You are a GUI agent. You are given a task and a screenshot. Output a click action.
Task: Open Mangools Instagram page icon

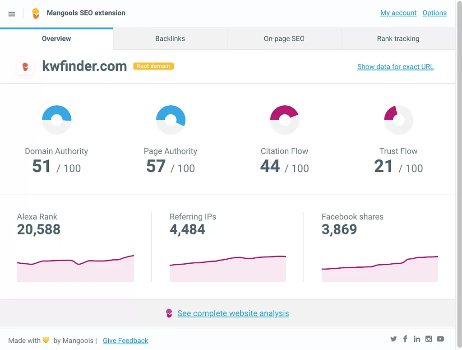[429, 339]
